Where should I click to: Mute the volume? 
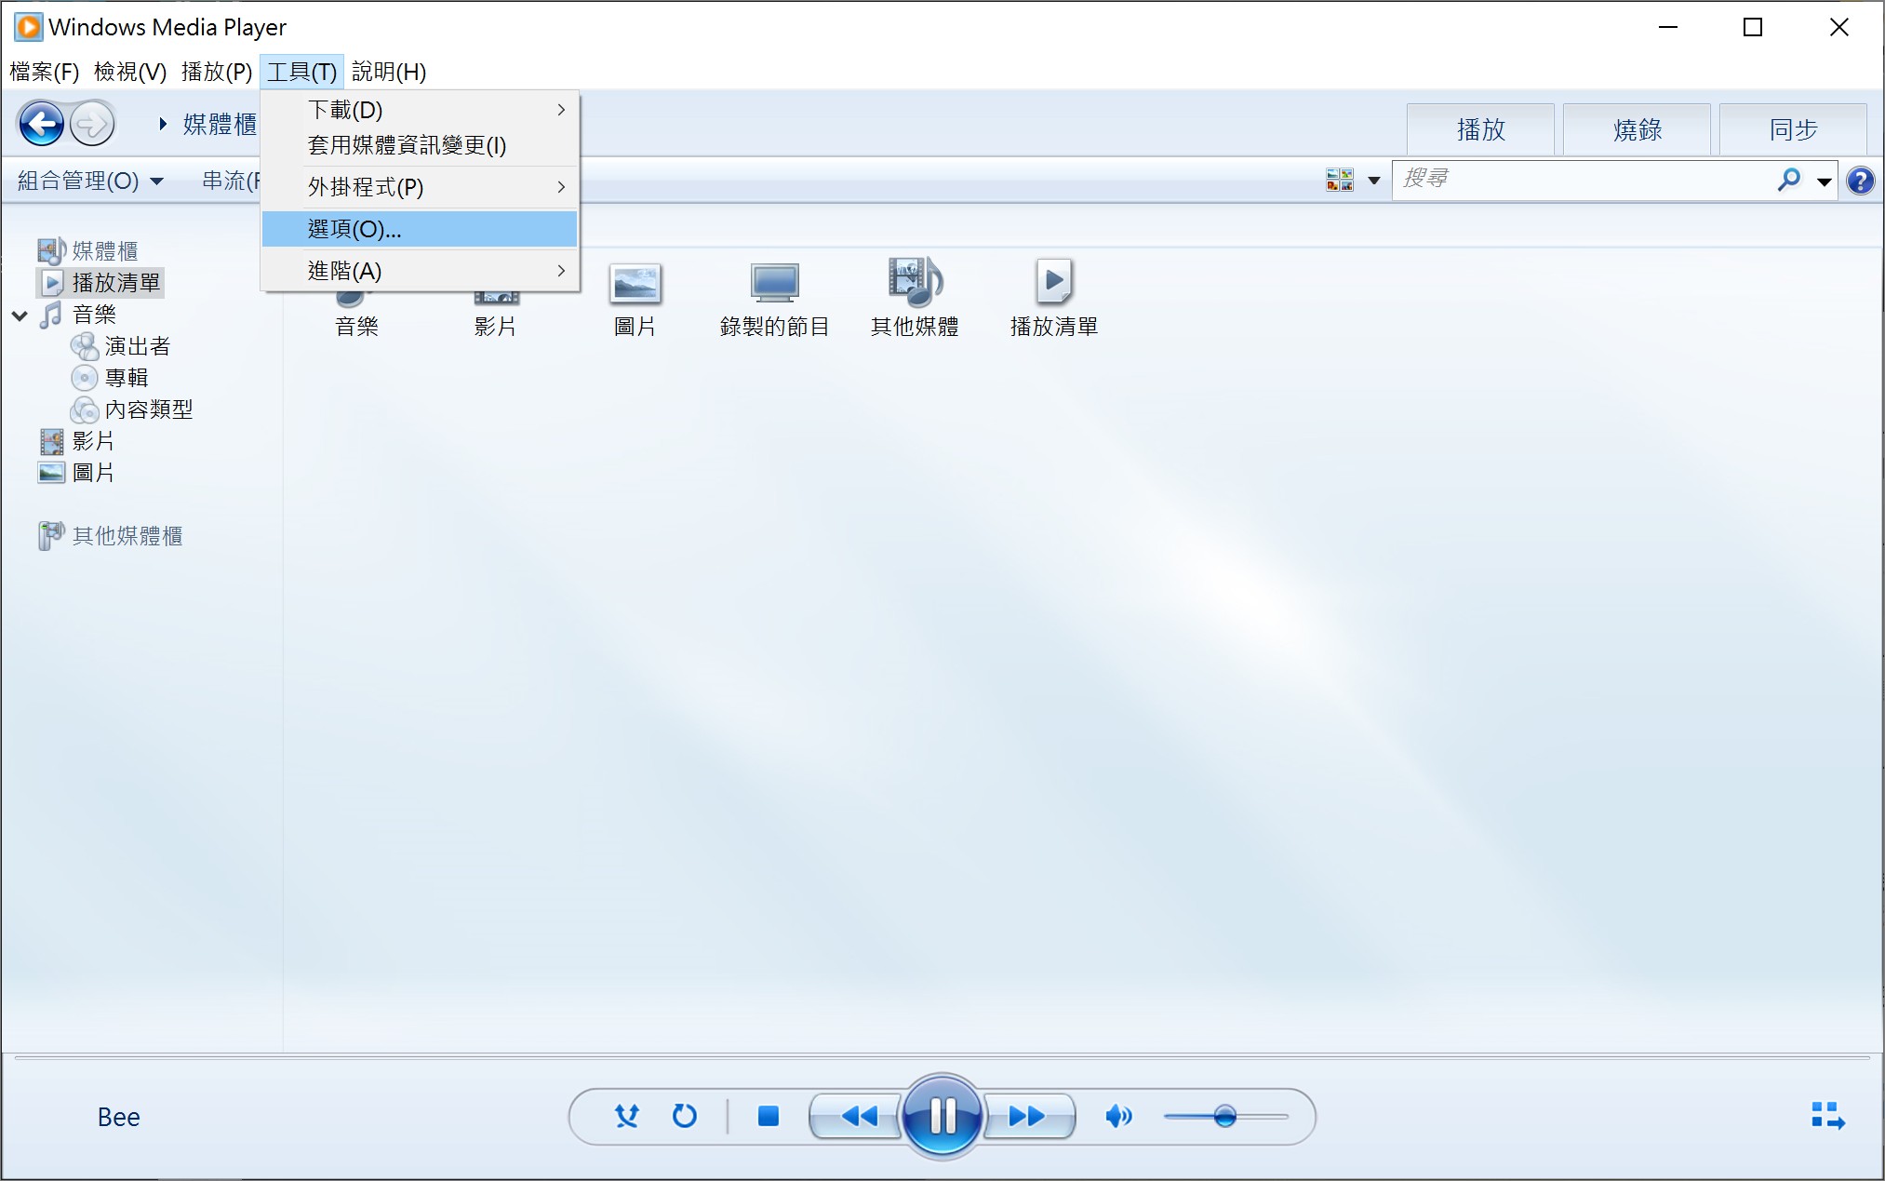(1118, 1116)
